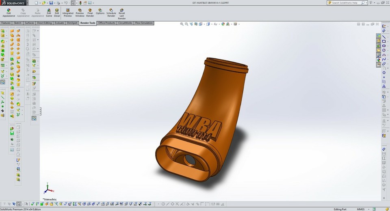Open Edit Decal tool

coord(57,13)
